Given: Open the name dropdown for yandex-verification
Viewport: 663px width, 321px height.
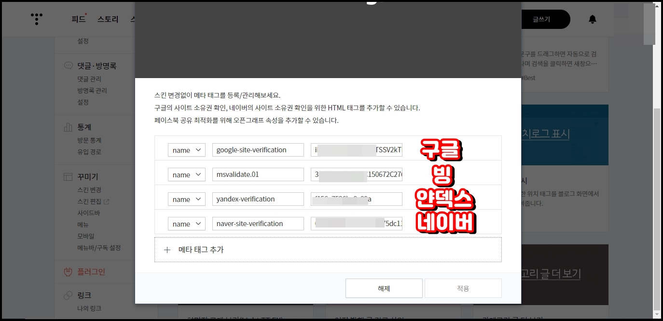Looking at the screenshot, I should point(187,199).
